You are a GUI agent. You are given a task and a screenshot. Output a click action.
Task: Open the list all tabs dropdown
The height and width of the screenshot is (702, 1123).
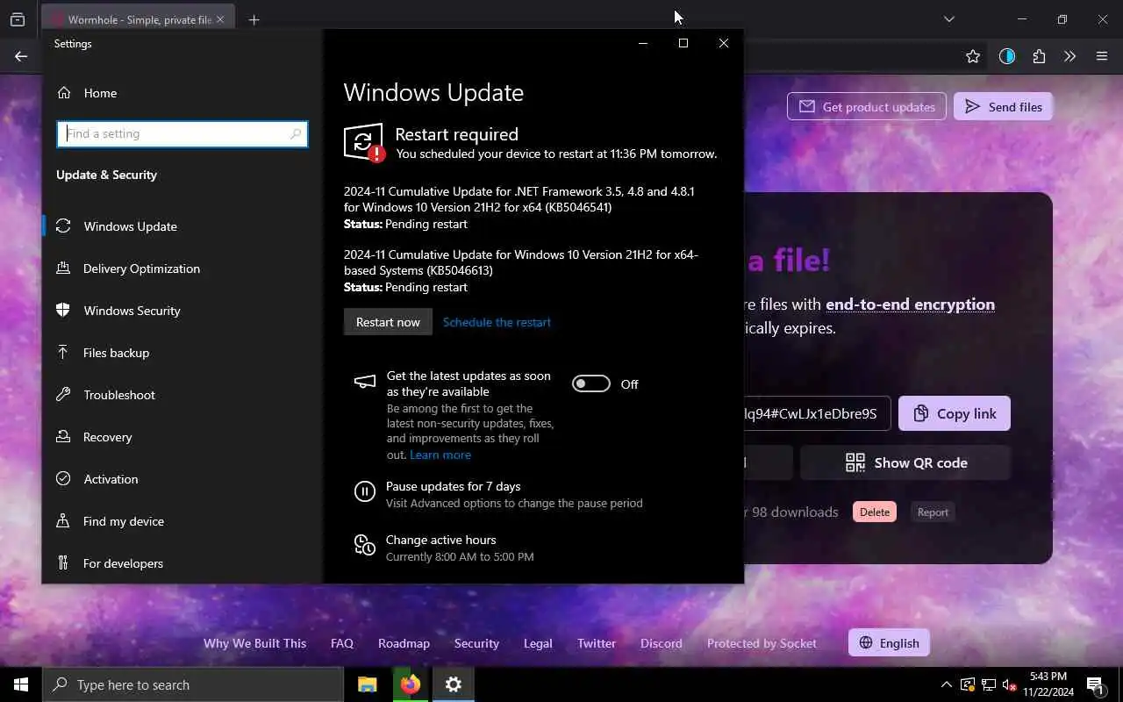click(x=948, y=19)
